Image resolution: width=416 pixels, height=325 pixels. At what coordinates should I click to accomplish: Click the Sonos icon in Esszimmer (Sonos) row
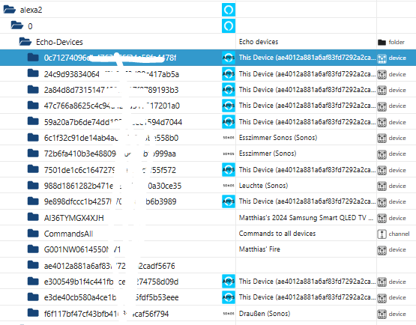(x=229, y=154)
